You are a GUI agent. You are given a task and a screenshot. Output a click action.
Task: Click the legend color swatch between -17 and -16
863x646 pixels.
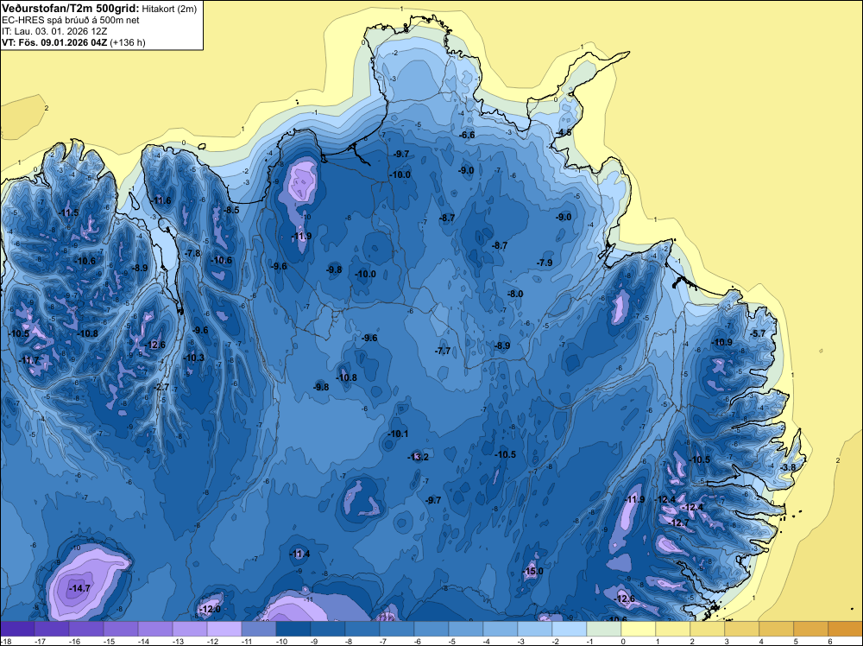51,629
